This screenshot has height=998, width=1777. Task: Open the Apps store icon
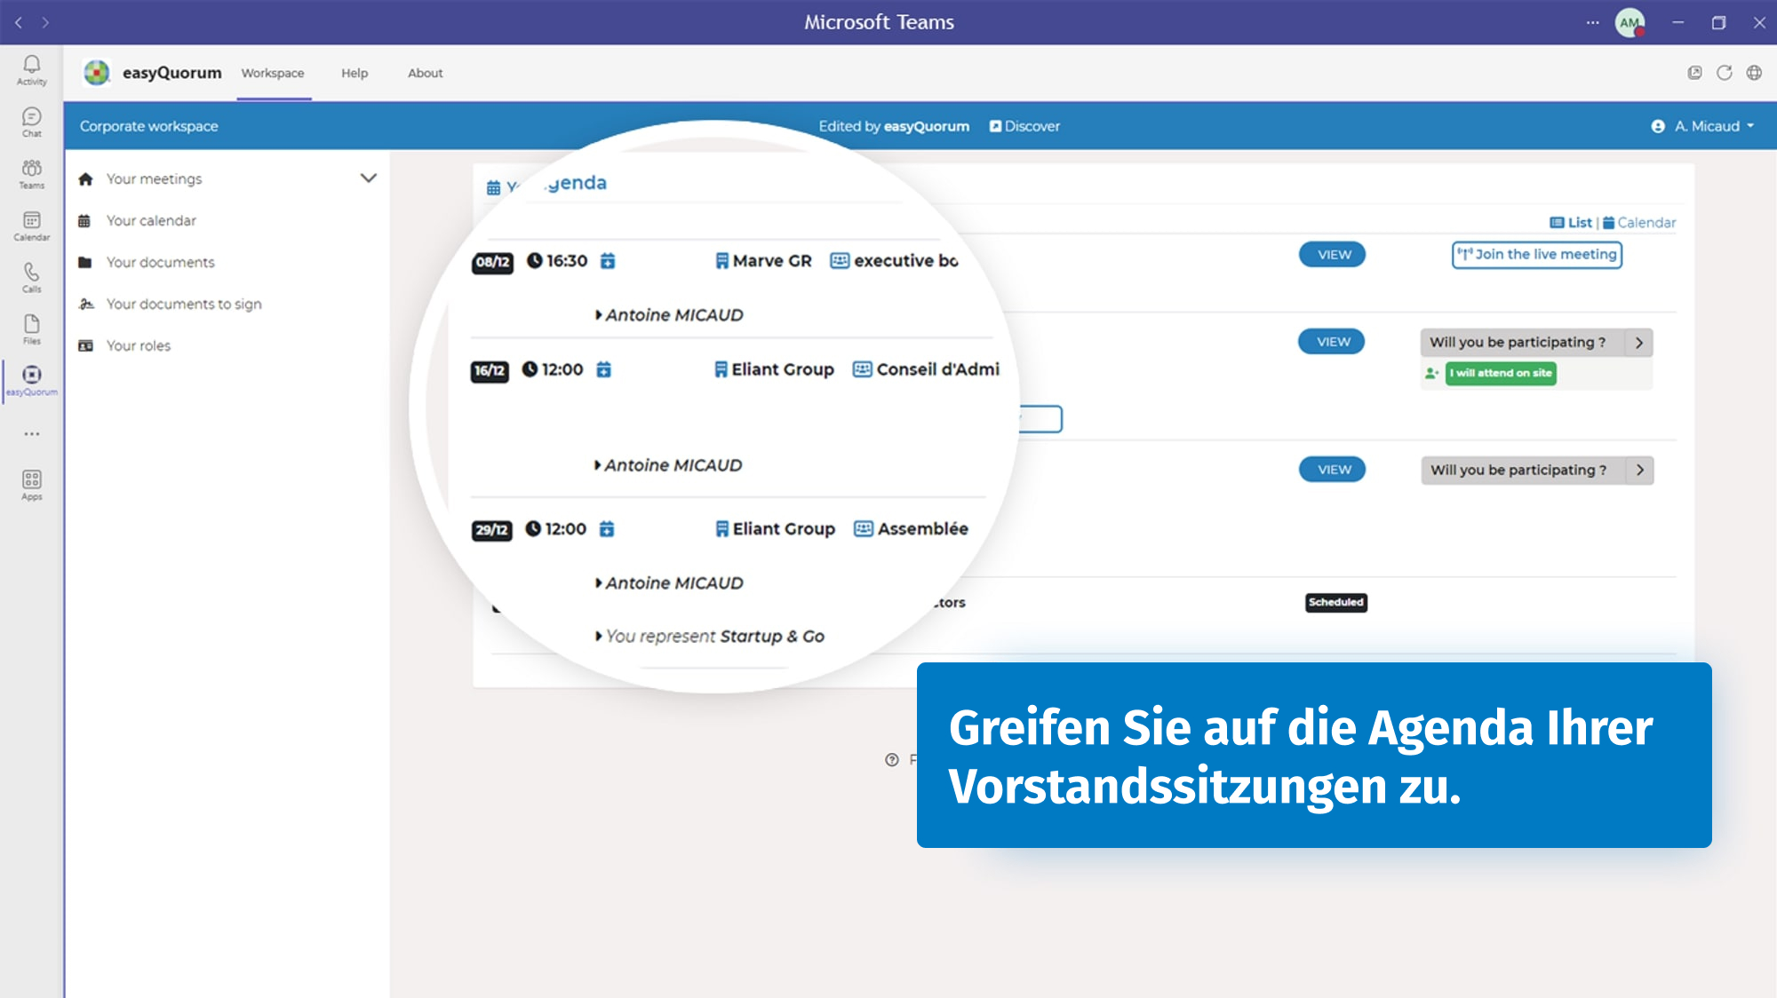(x=31, y=485)
